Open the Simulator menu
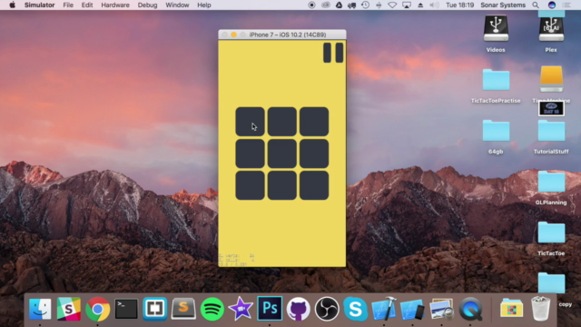 pos(39,5)
